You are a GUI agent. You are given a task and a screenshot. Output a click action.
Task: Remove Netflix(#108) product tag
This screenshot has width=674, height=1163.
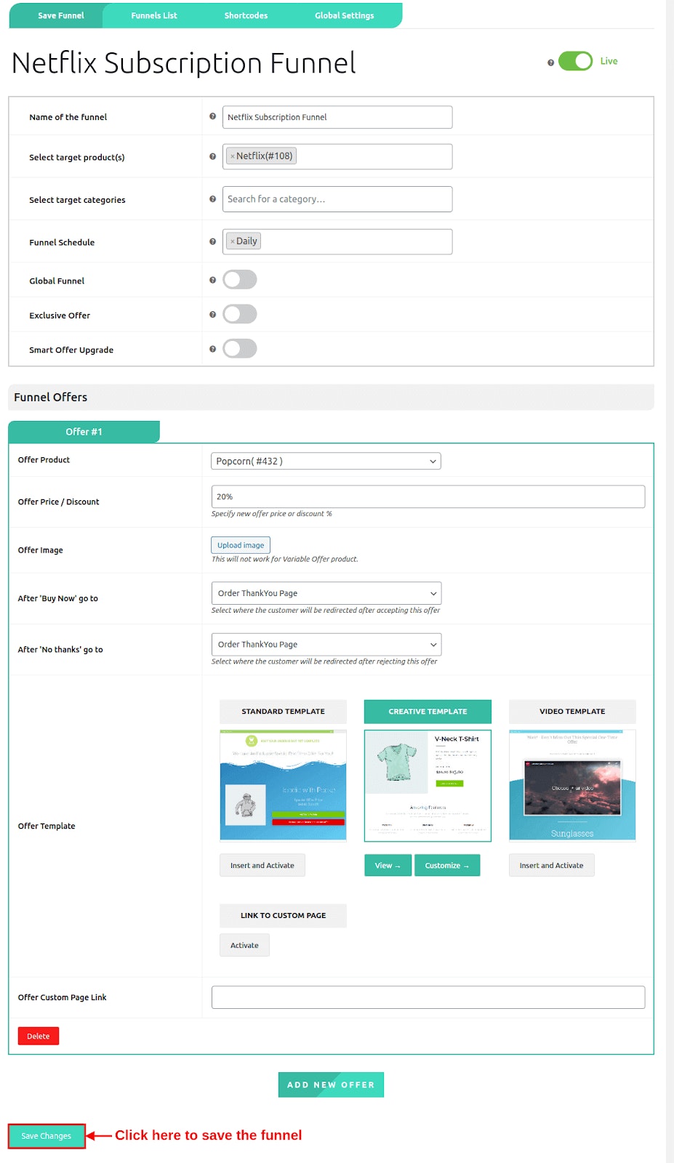pyautogui.click(x=232, y=156)
